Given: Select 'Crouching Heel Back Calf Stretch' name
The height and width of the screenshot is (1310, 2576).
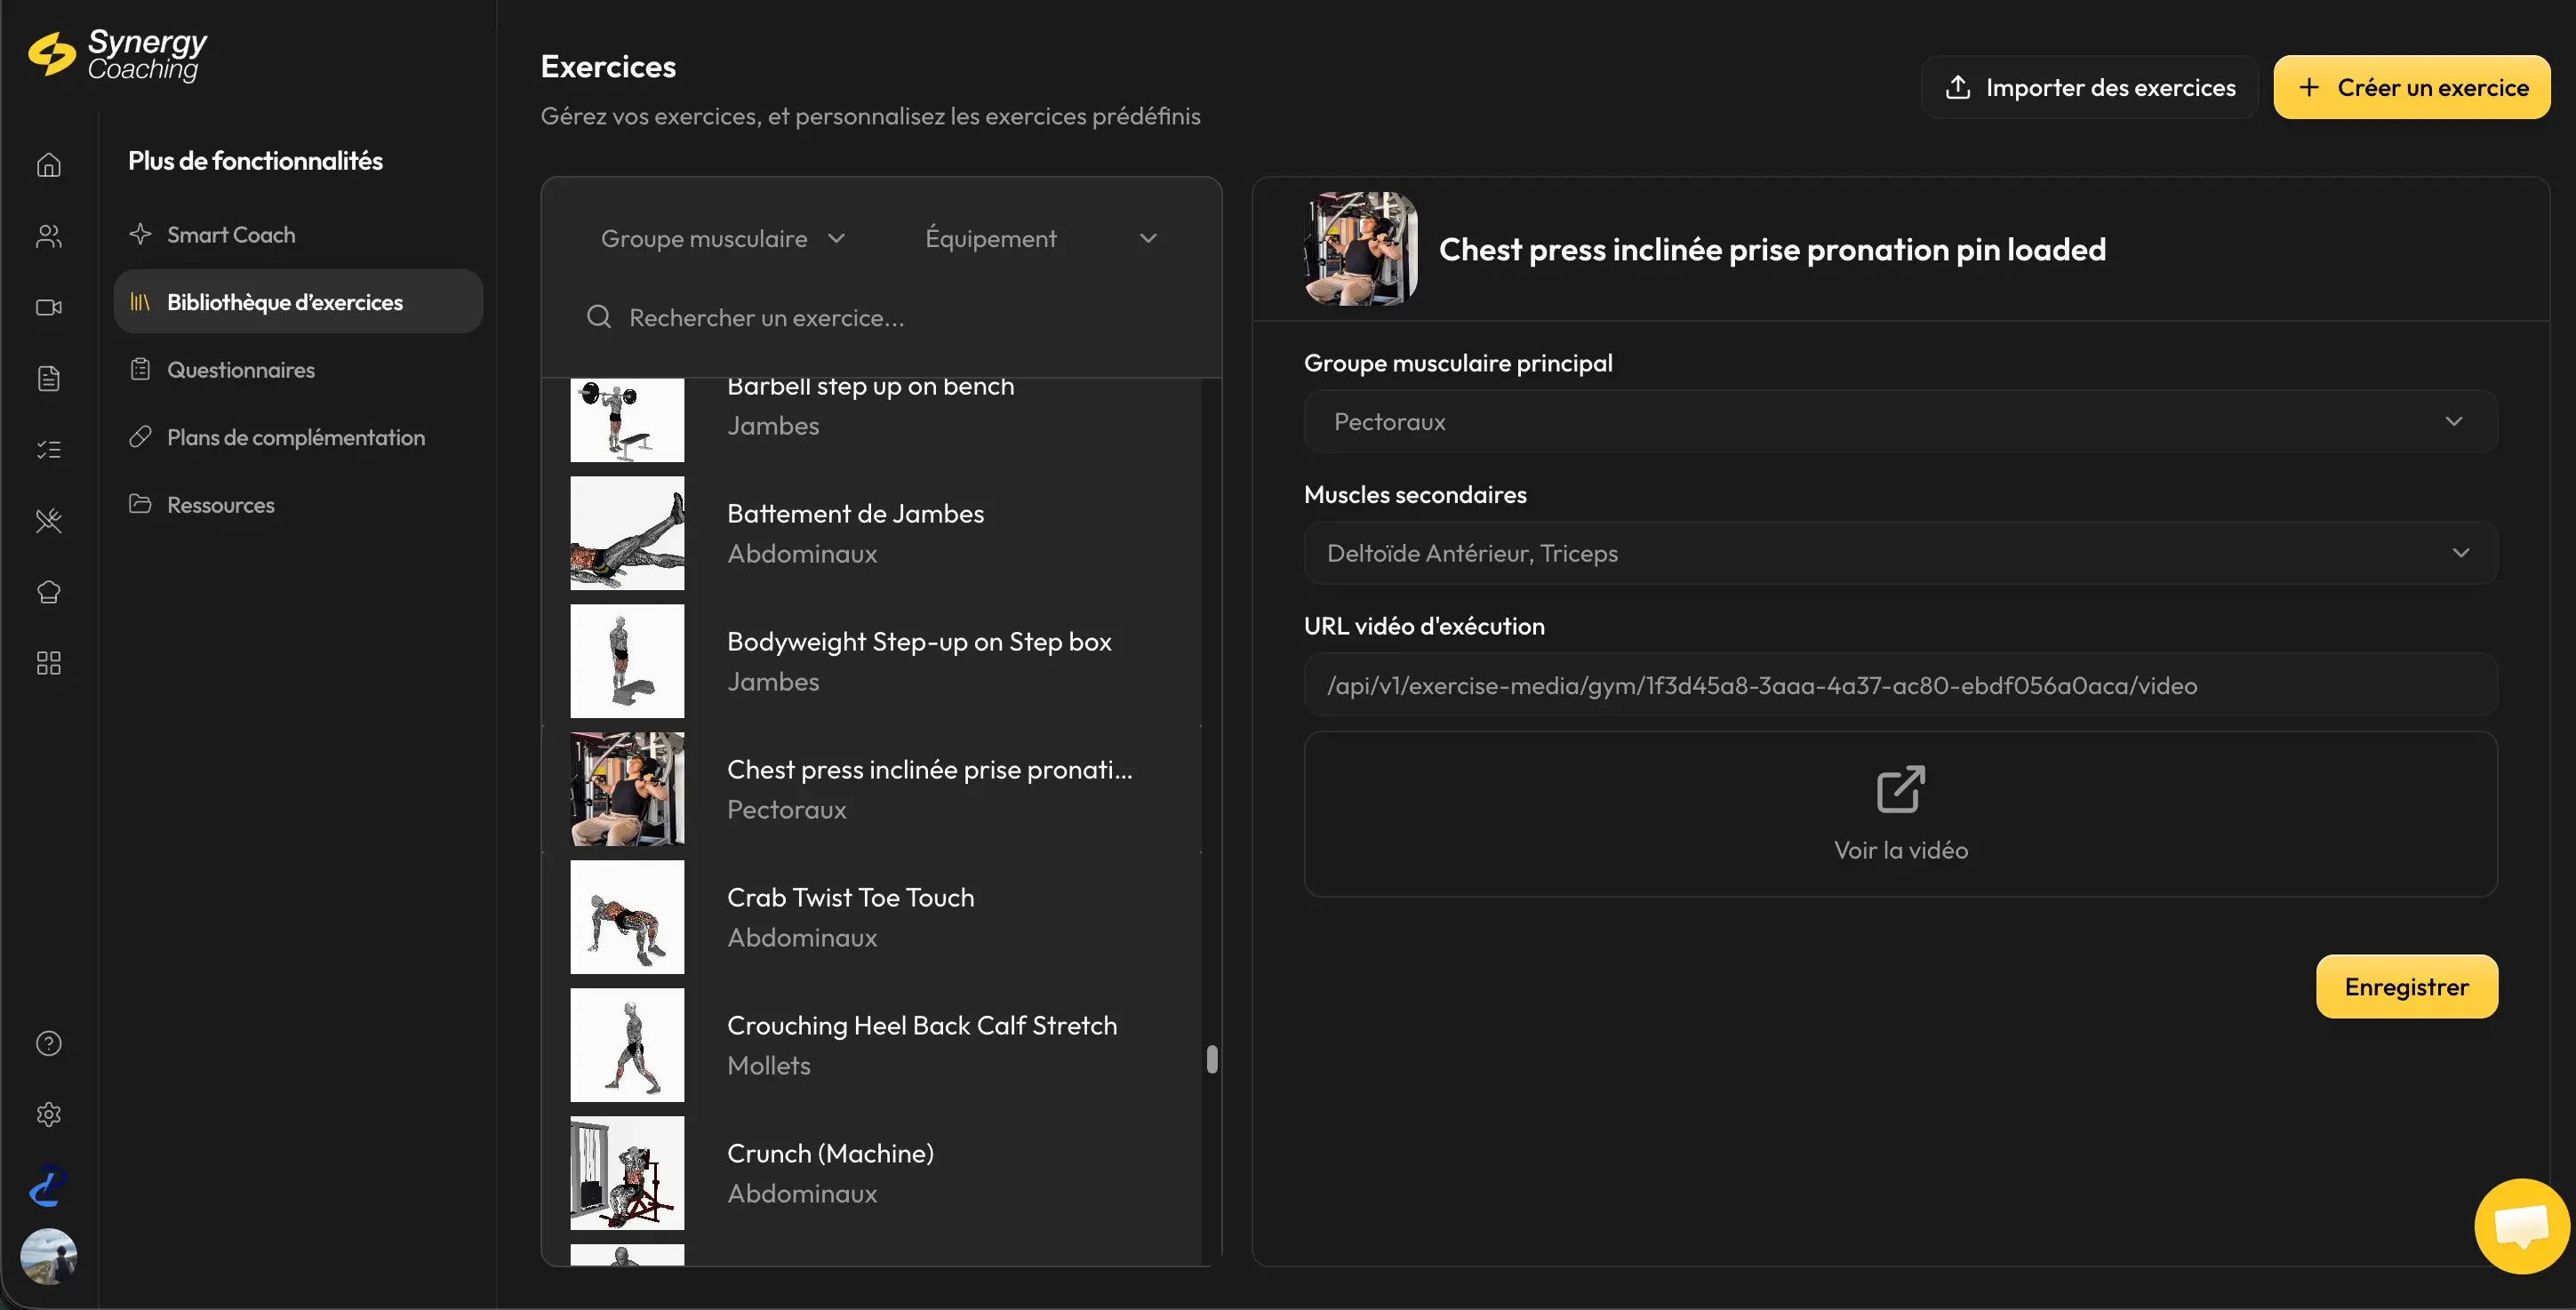Looking at the screenshot, I should (x=922, y=1025).
